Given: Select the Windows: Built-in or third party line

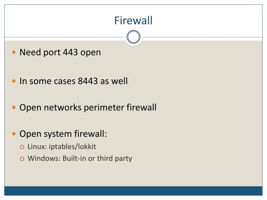Looking at the screenshot, I should [80, 159].
